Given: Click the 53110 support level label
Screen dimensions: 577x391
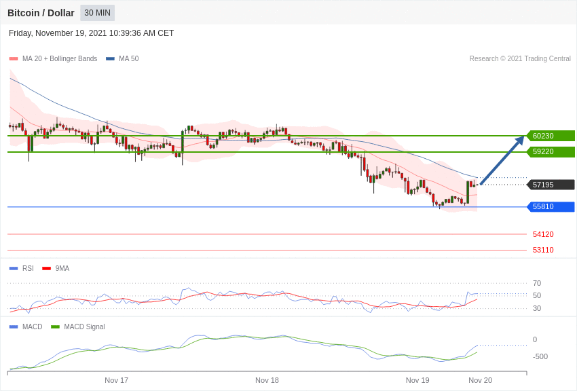Looking at the screenshot, I should click(543, 250).
